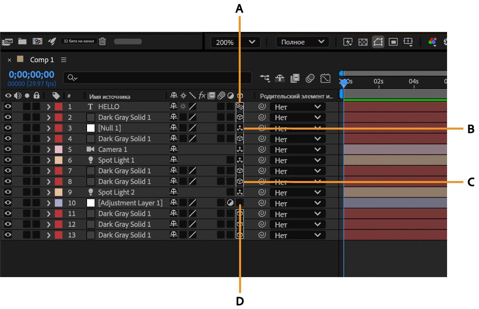The image size is (479, 309).
Task: Click the 3D axis icon on Camera 1
Action: point(239,150)
